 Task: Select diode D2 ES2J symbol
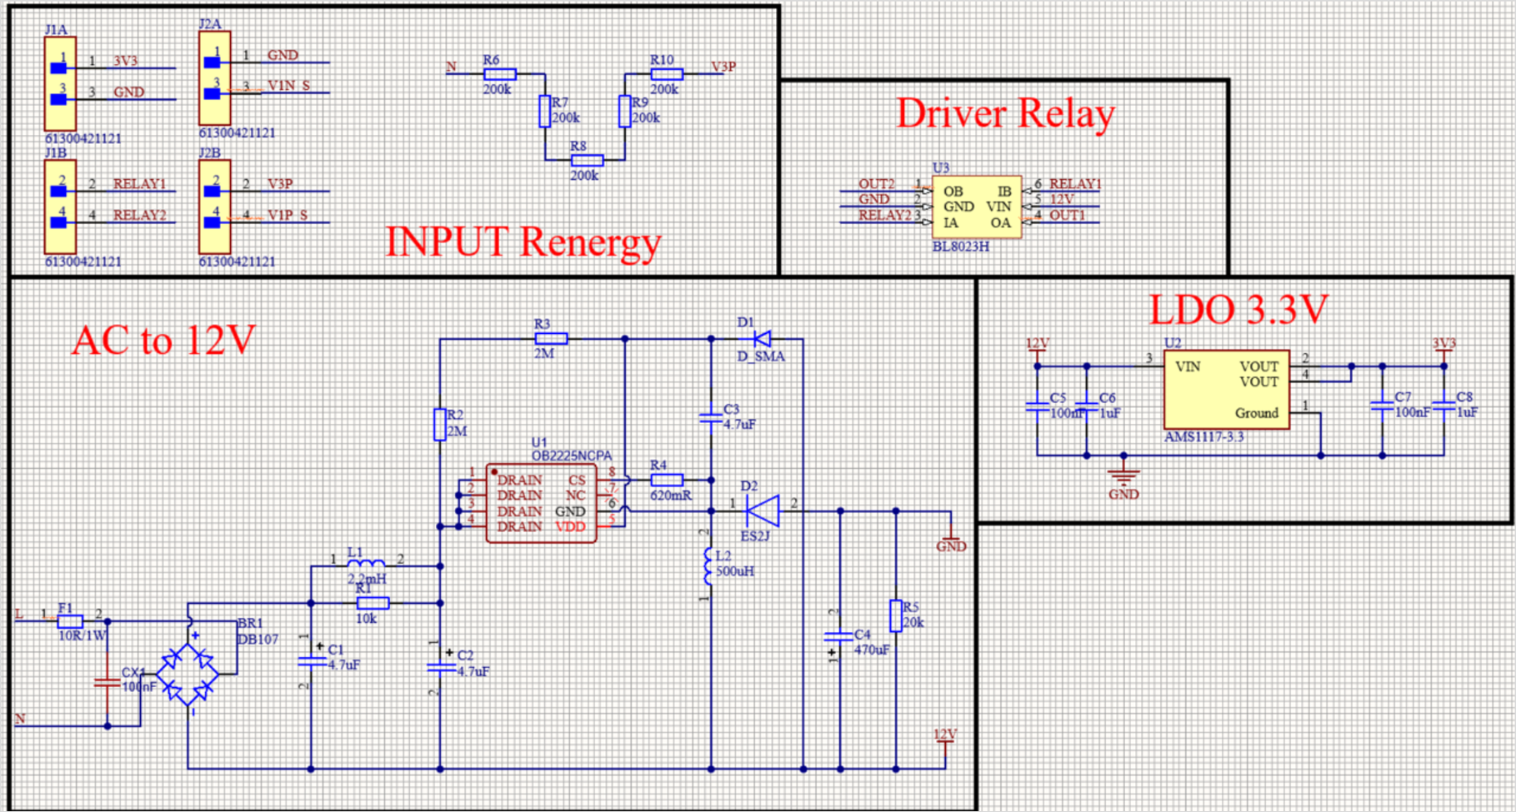coord(763,511)
